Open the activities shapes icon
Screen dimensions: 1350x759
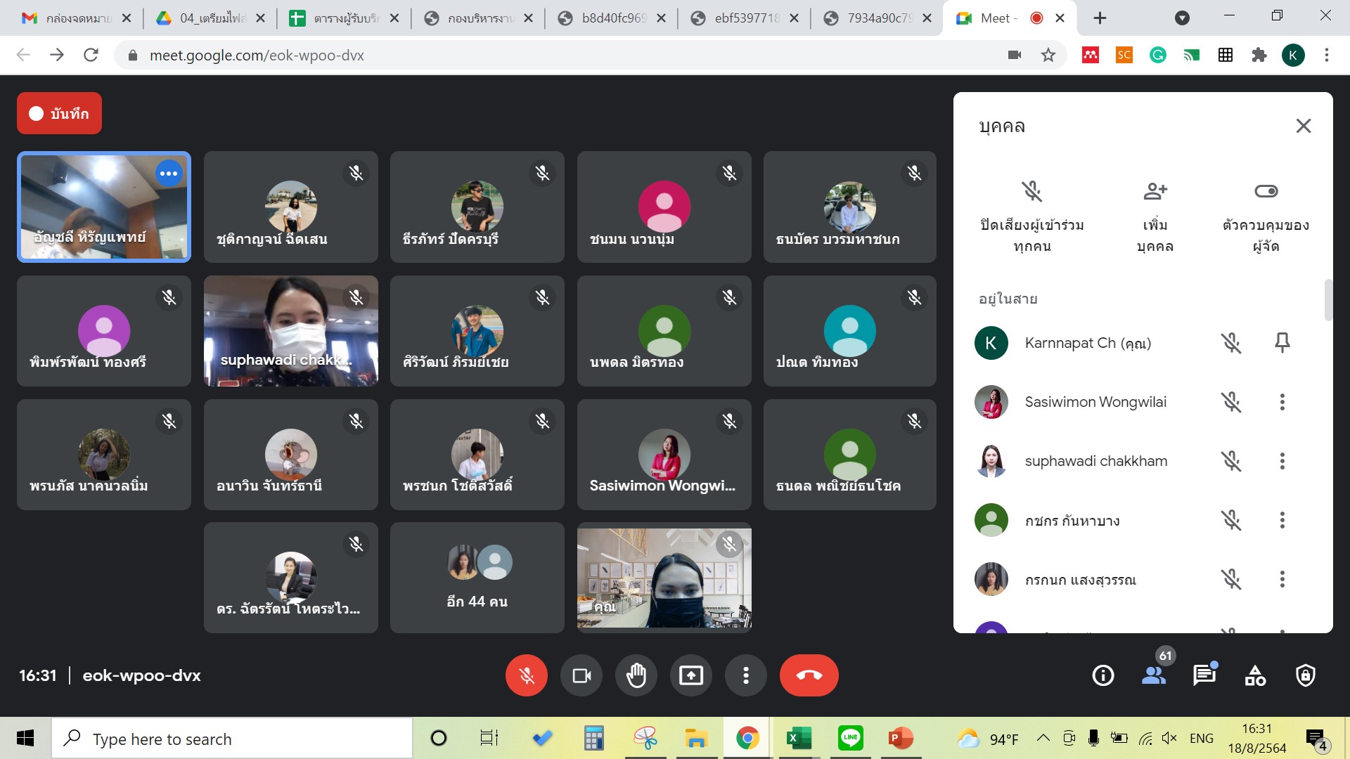pos(1255,675)
